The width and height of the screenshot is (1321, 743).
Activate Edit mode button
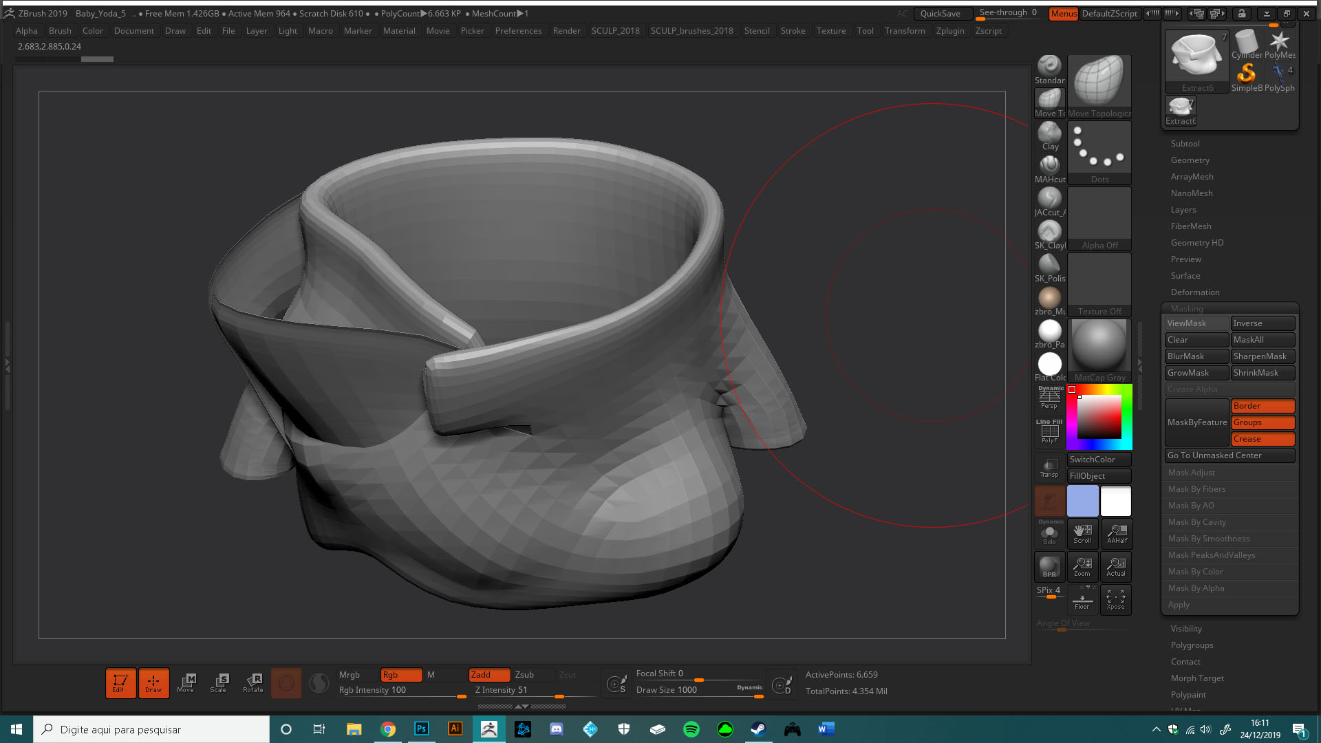[120, 682]
